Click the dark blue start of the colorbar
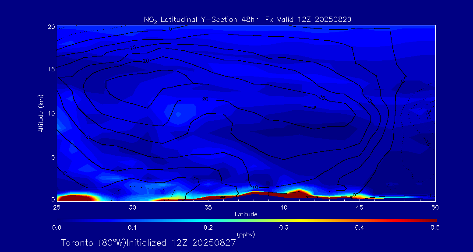This screenshot has width=473, height=252. click(x=60, y=220)
